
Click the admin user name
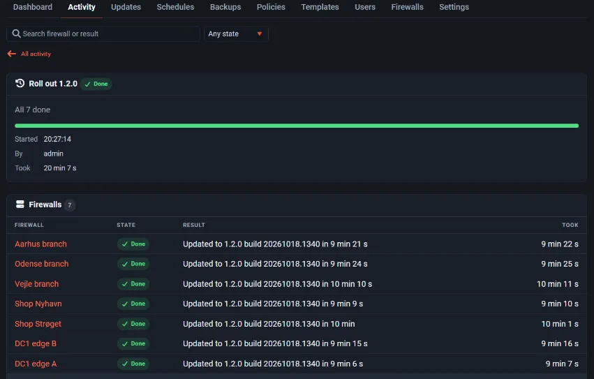[54, 154]
